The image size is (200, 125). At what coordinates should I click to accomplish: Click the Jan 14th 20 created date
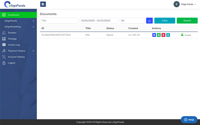click(x=134, y=35)
